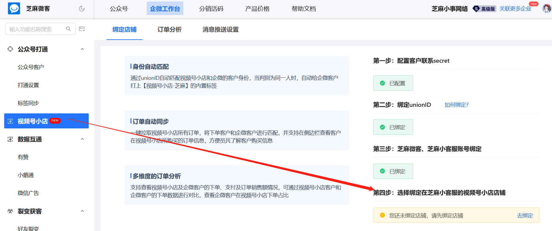Click the 身份自动匹配 heading
The width and height of the screenshot is (552, 231).
[x=151, y=67]
